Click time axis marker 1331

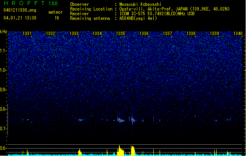pos(27,34)
